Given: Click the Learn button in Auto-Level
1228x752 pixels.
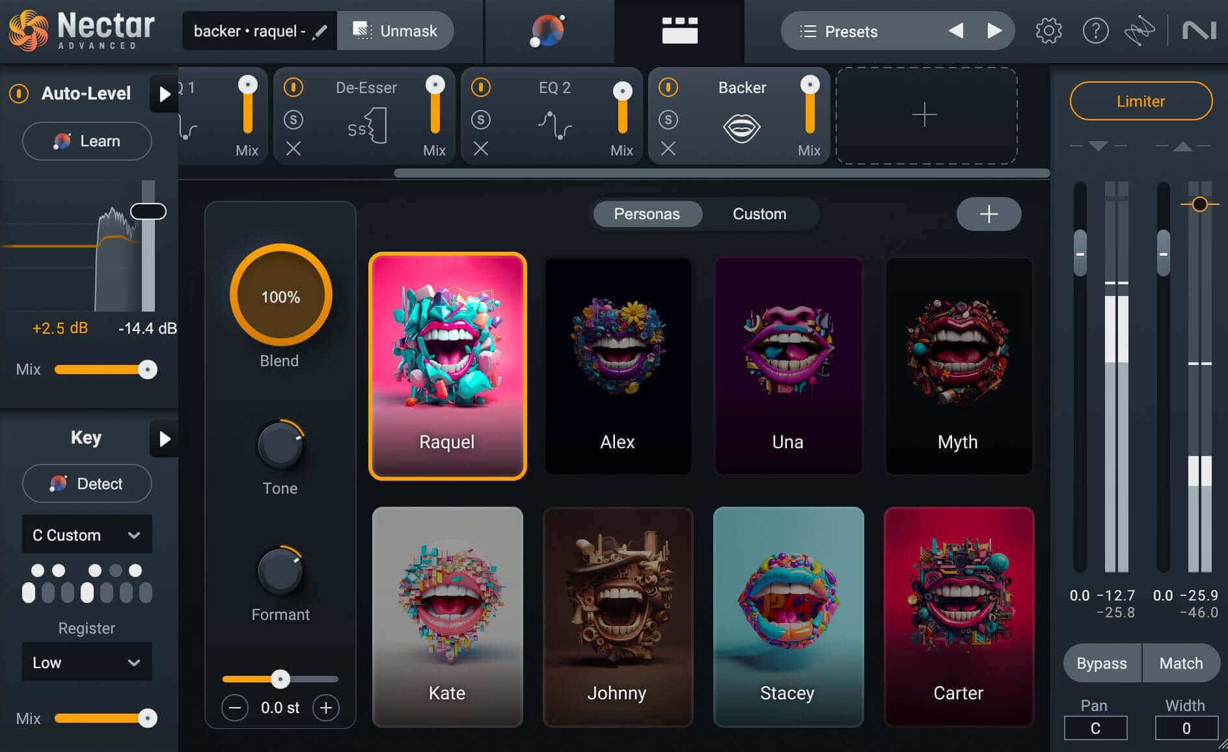Looking at the screenshot, I should coord(87,141).
